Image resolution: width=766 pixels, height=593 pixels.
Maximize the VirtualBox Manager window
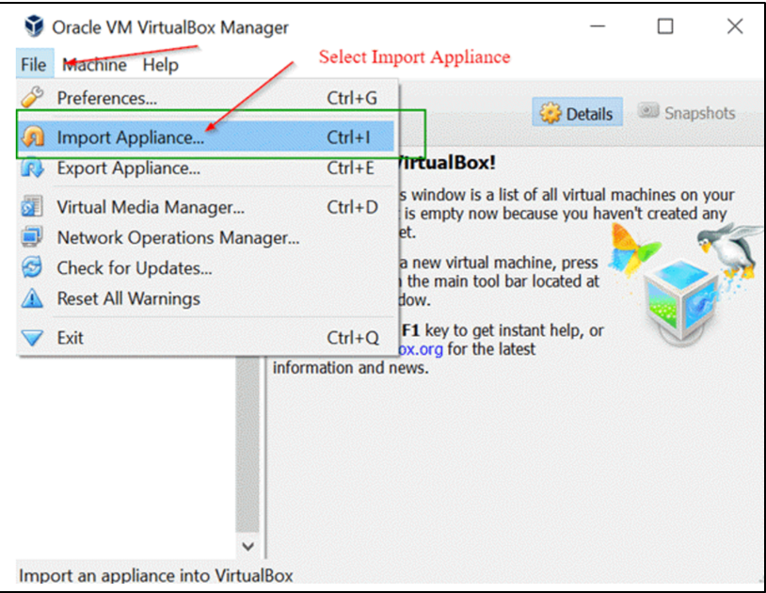(665, 26)
